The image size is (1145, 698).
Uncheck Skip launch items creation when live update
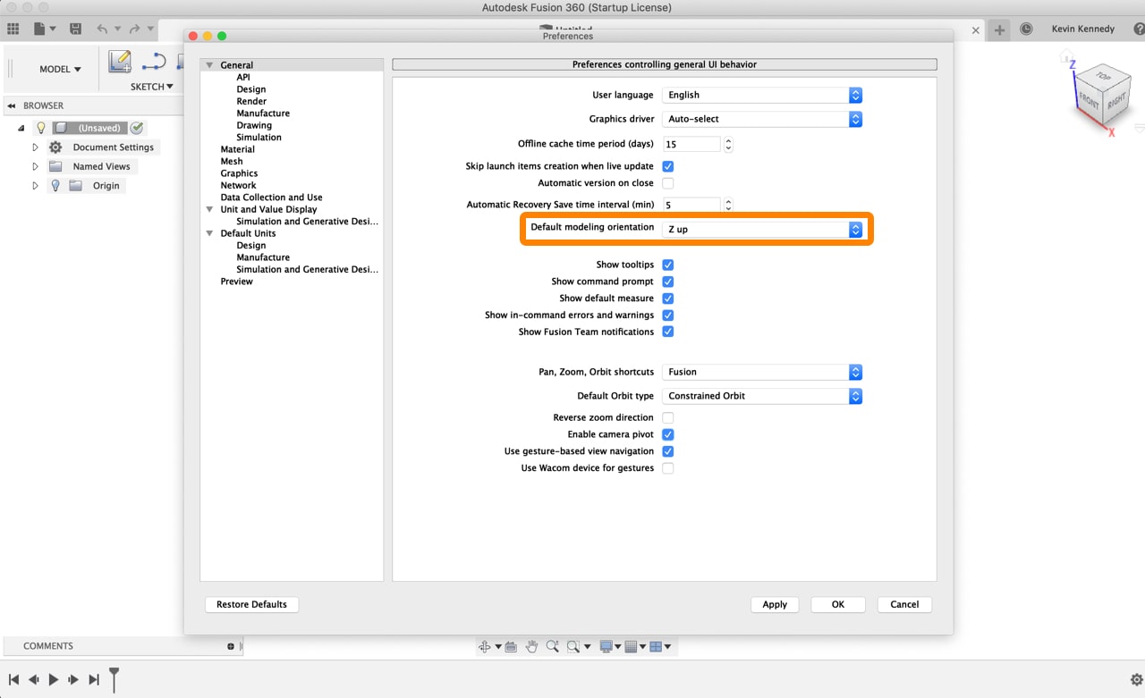tap(667, 166)
